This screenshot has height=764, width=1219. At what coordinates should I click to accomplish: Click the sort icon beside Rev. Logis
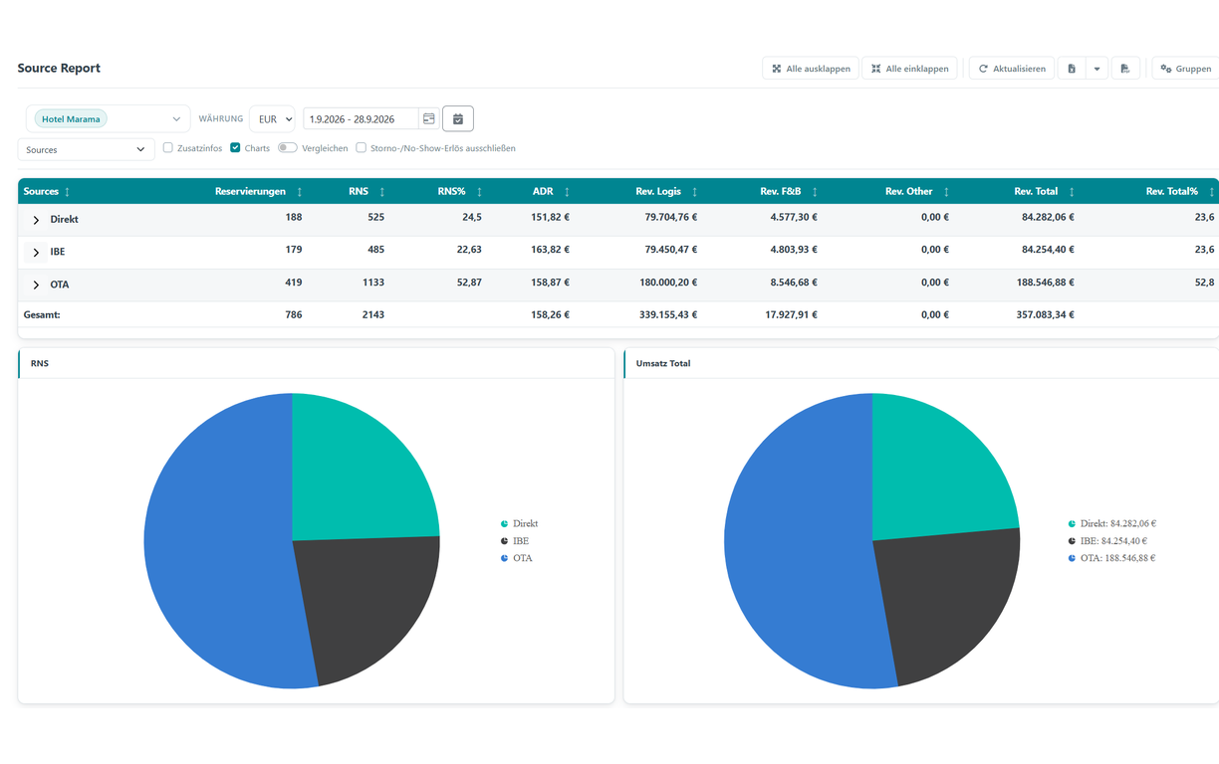pos(695,192)
